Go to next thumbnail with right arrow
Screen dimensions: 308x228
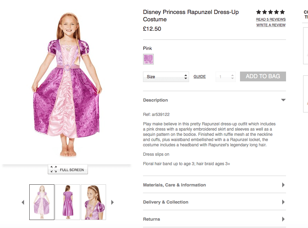pyautogui.click(x=112, y=202)
